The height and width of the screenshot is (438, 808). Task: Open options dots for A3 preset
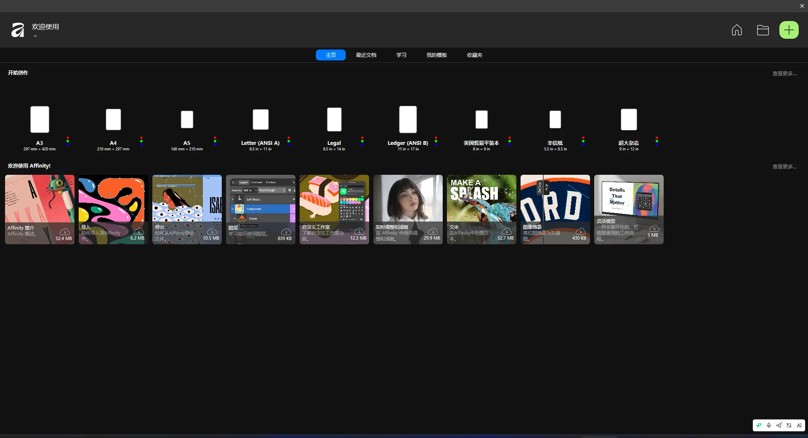point(68,141)
